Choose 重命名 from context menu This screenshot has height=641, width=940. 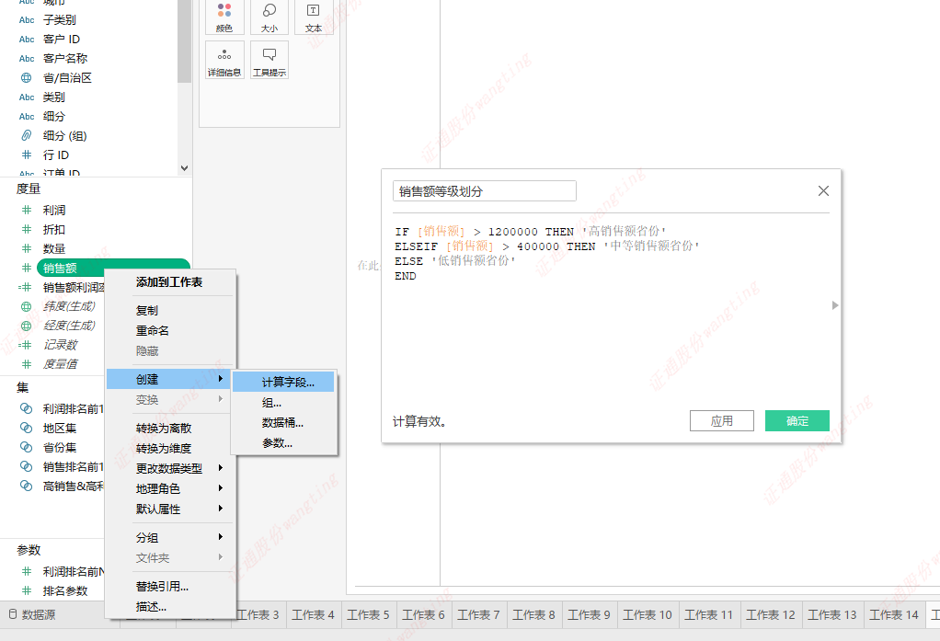[x=169, y=331]
